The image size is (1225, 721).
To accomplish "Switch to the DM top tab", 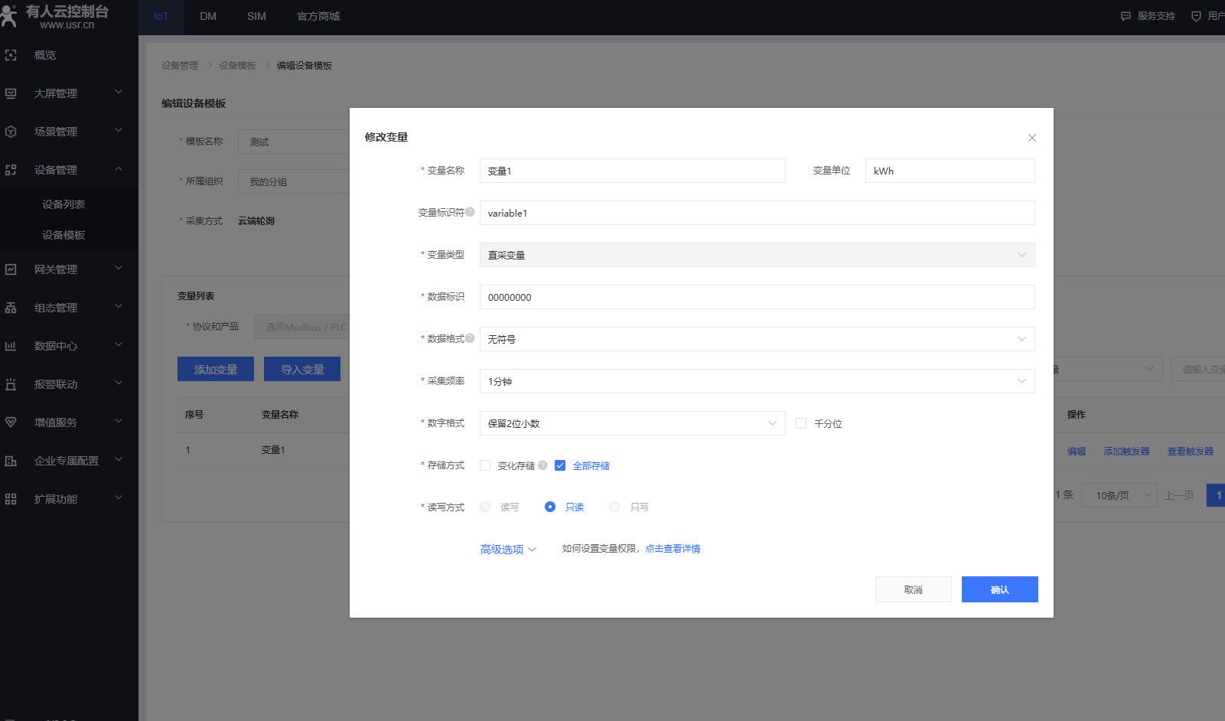I will tap(208, 16).
